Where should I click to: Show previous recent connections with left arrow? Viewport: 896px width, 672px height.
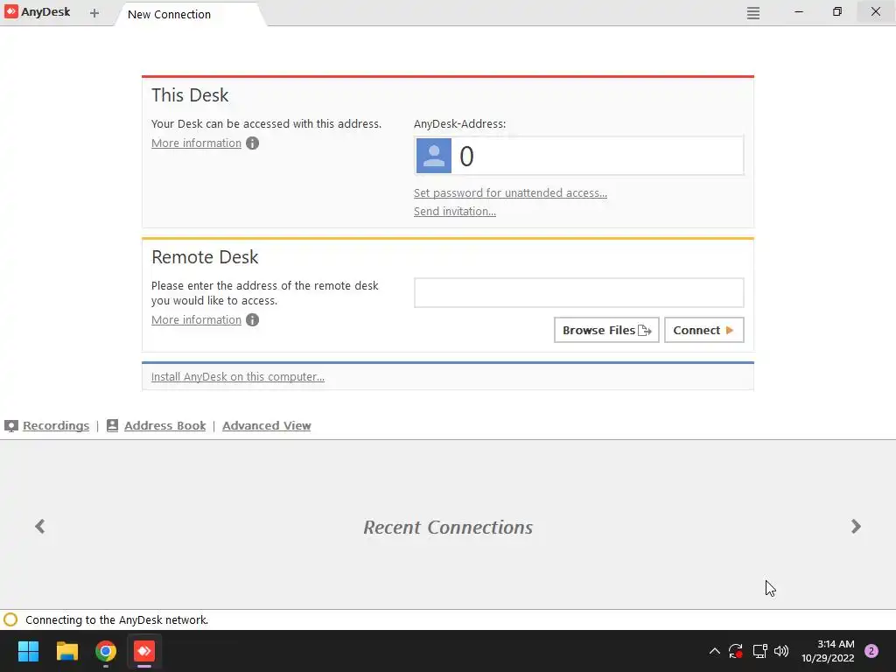pyautogui.click(x=40, y=526)
